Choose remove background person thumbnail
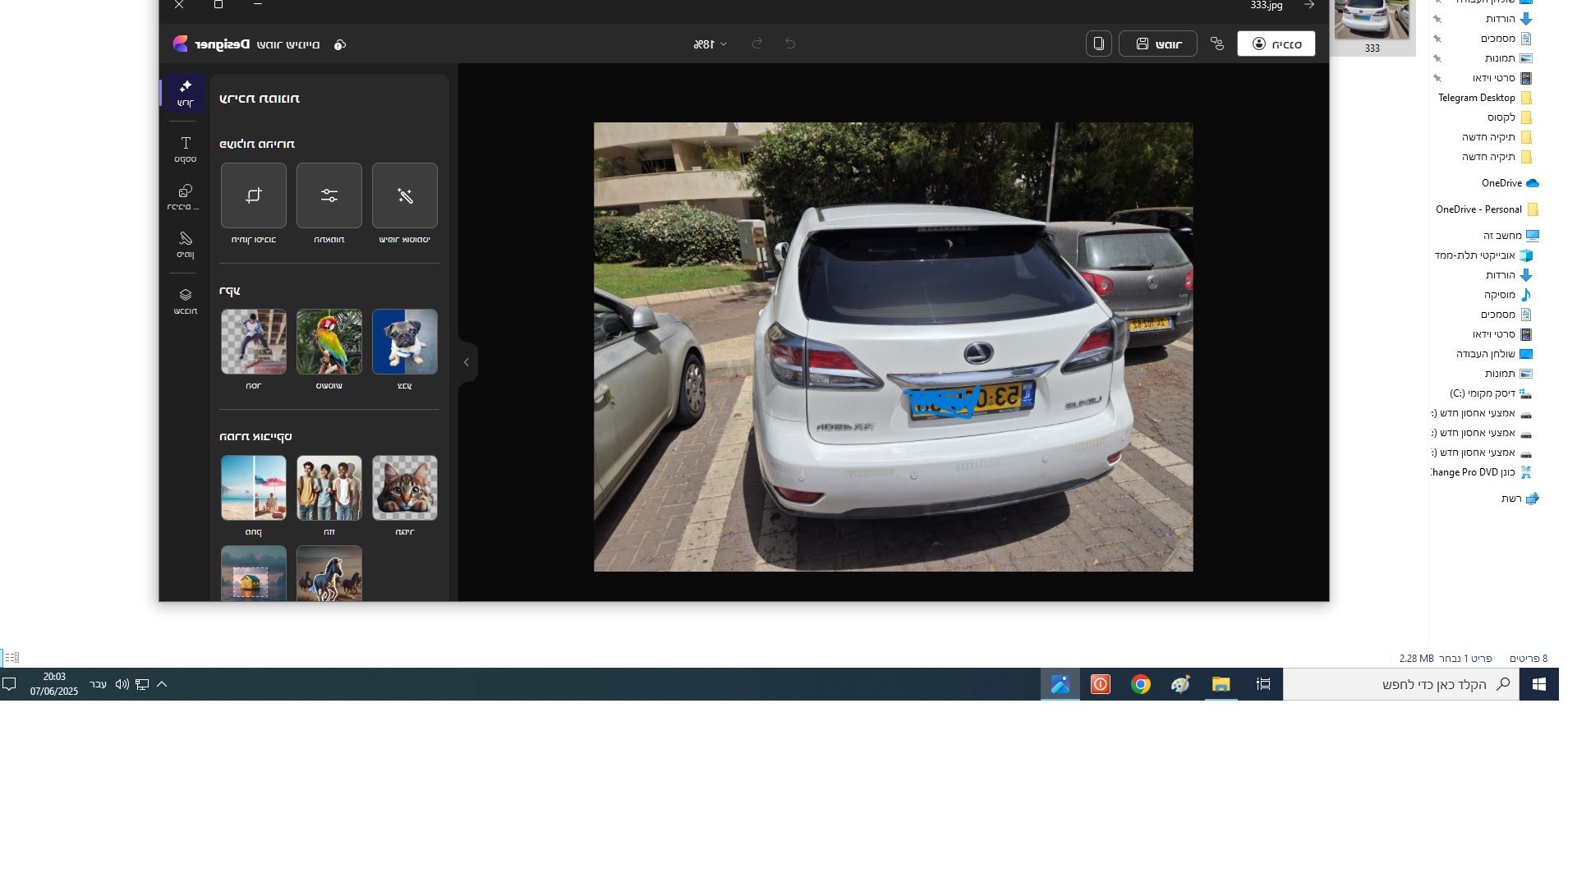 click(x=254, y=342)
